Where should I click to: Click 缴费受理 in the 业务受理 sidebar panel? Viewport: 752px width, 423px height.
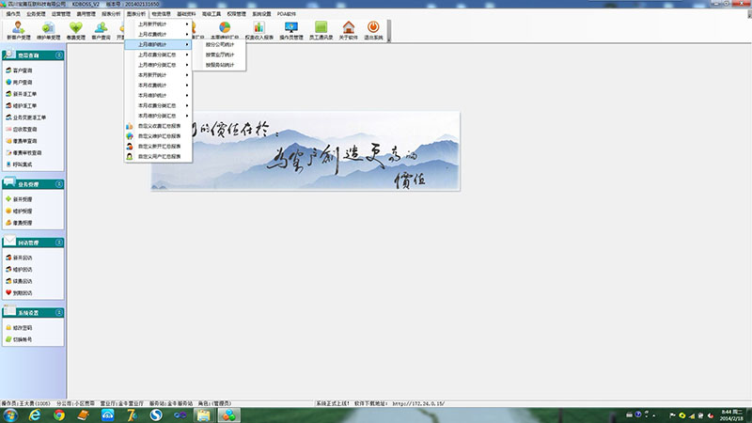pos(19,223)
